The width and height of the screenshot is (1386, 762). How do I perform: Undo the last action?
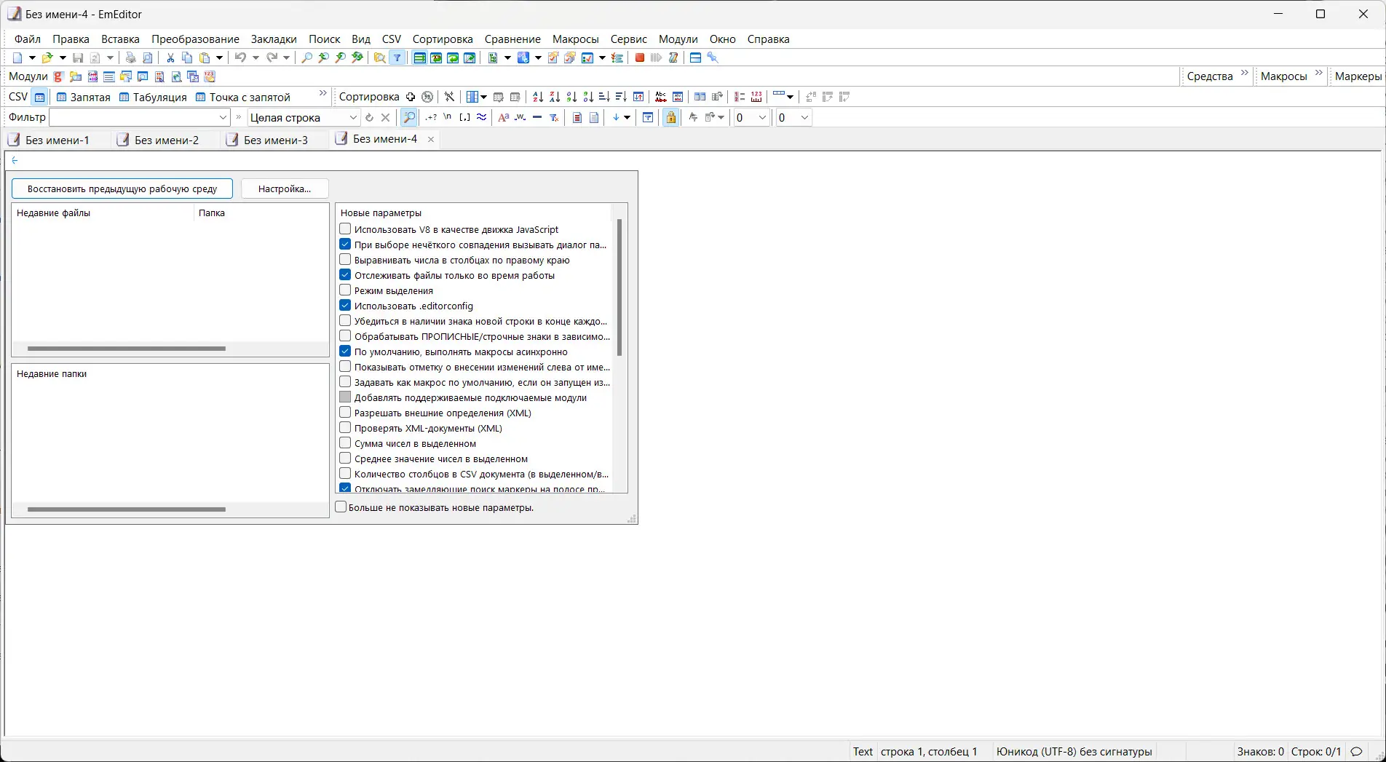(x=240, y=57)
